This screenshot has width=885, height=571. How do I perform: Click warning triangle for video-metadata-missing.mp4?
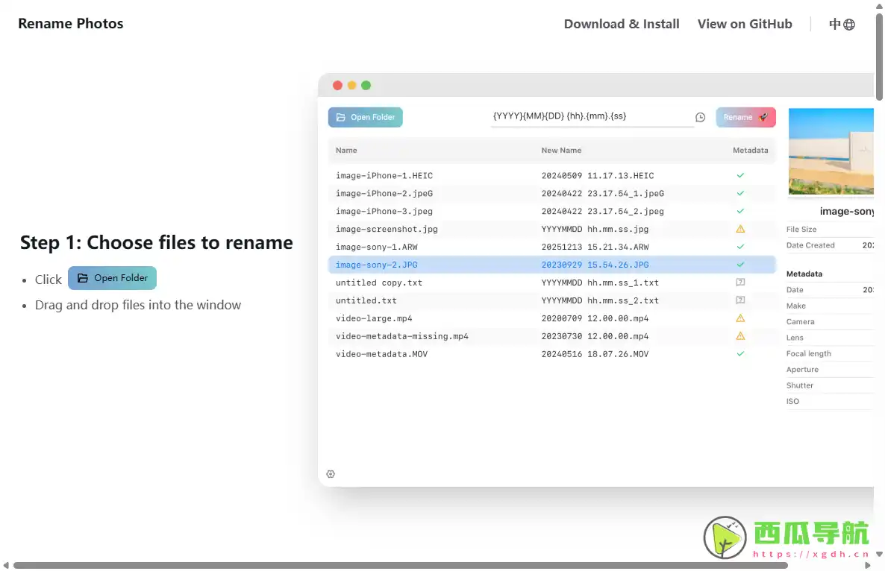pyautogui.click(x=740, y=336)
